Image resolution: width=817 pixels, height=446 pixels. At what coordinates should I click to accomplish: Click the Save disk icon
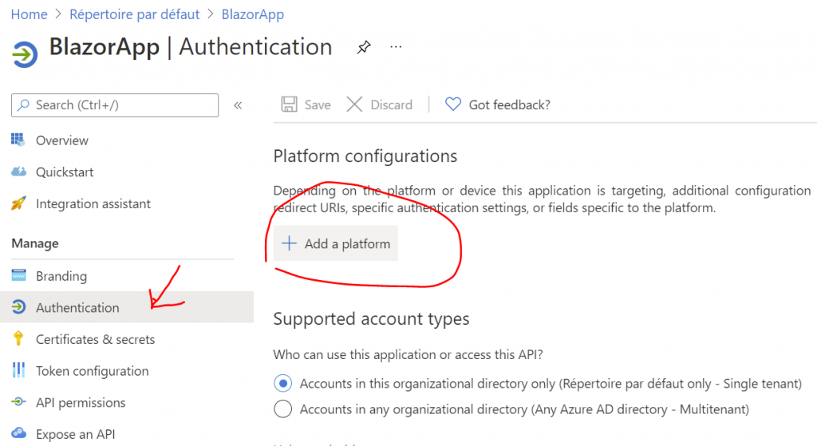point(289,105)
